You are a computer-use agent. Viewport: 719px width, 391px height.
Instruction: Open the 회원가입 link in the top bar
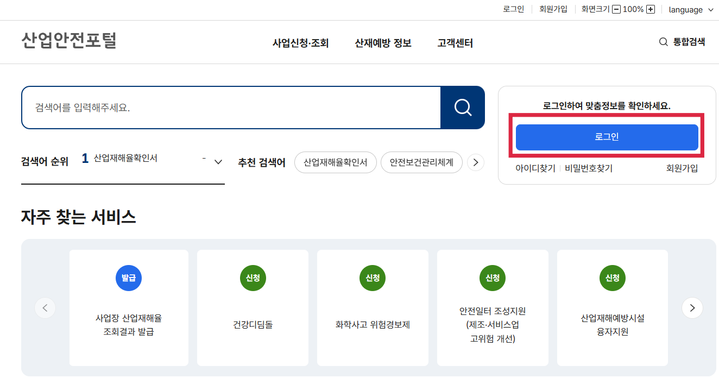[553, 9]
